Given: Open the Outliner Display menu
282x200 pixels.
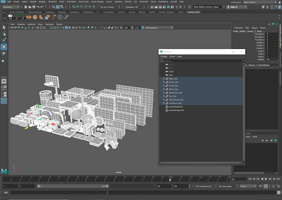Looking at the screenshot, I should pos(164,56).
